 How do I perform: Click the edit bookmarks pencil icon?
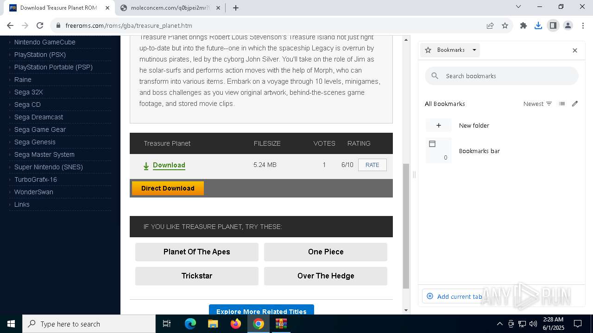tap(575, 104)
